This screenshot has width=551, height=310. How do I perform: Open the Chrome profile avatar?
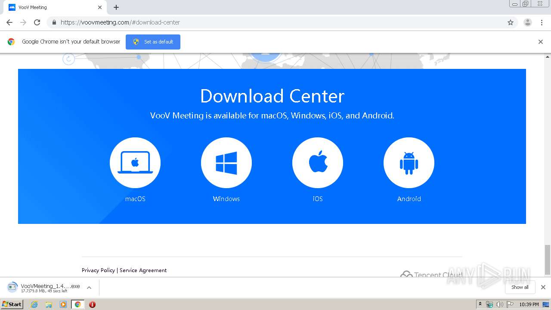tap(528, 22)
